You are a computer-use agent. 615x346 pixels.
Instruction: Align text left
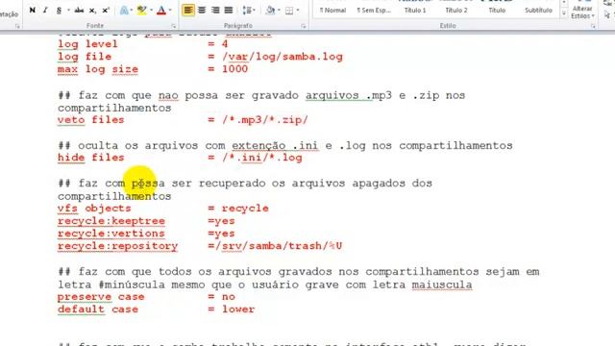(x=188, y=11)
